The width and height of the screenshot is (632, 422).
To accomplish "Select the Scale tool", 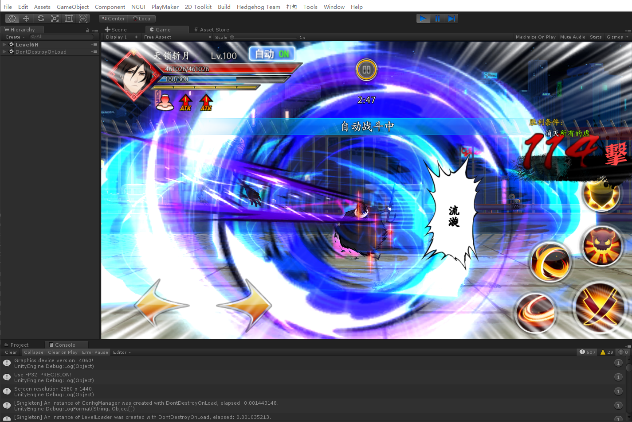I will tap(55, 19).
